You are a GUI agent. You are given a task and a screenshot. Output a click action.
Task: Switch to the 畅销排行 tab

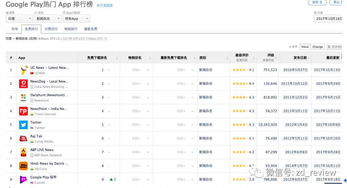coord(71,29)
